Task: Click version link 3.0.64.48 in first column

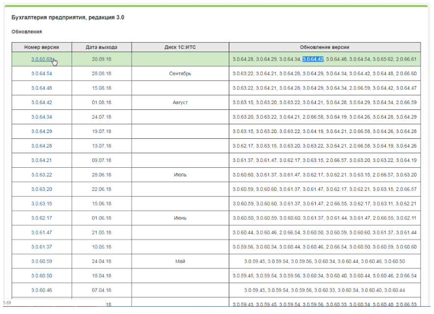Action: tap(42, 88)
